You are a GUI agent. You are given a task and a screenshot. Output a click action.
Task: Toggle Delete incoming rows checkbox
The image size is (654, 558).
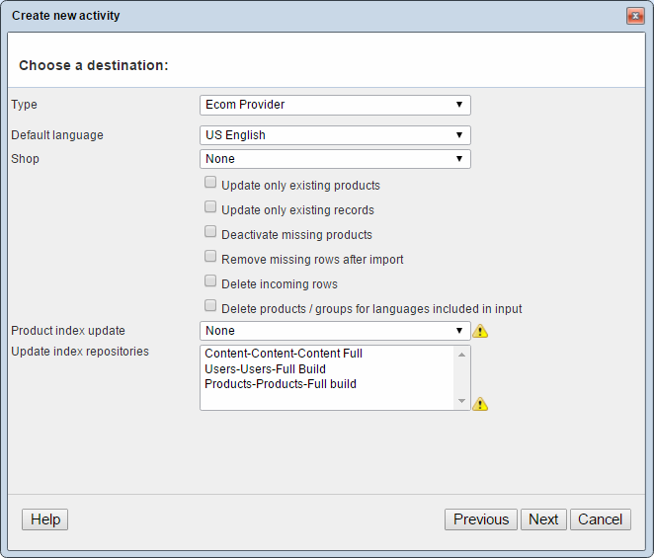tap(210, 281)
